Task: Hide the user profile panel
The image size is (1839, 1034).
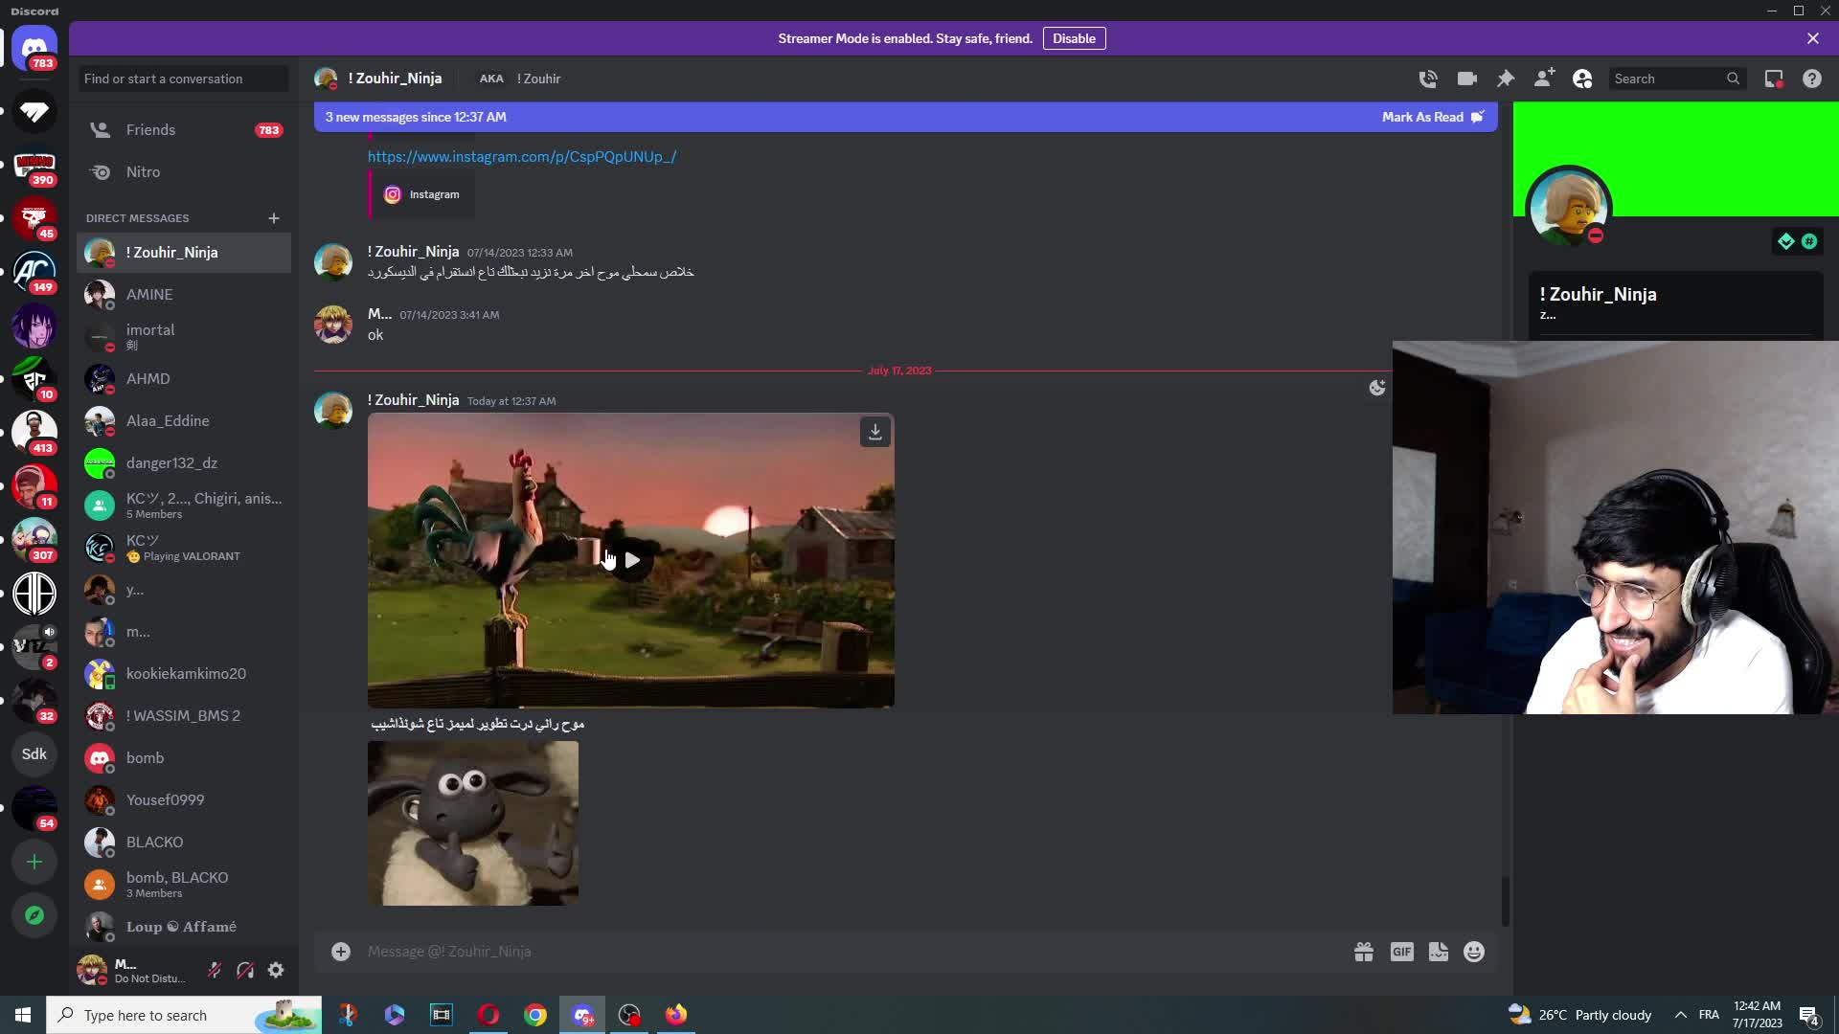Action: click(1582, 79)
